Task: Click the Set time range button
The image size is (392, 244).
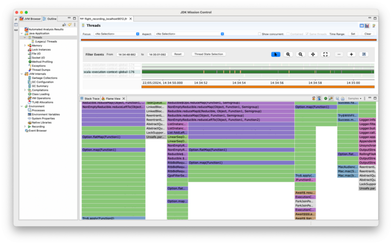Action: tap(353, 34)
